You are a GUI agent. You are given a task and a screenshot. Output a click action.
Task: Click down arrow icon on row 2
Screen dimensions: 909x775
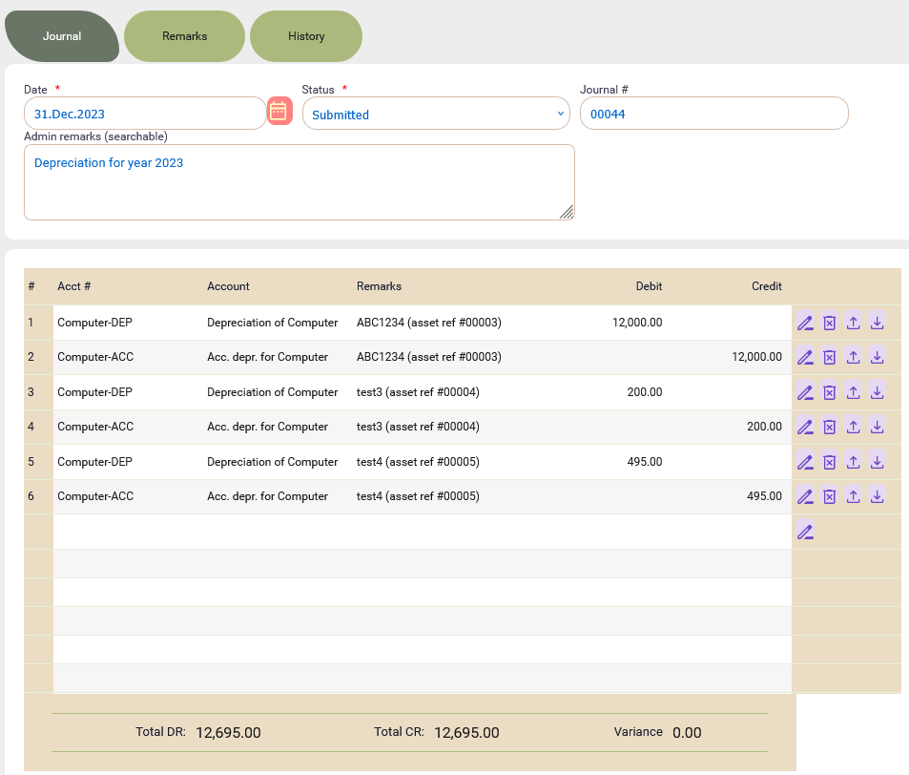point(878,358)
